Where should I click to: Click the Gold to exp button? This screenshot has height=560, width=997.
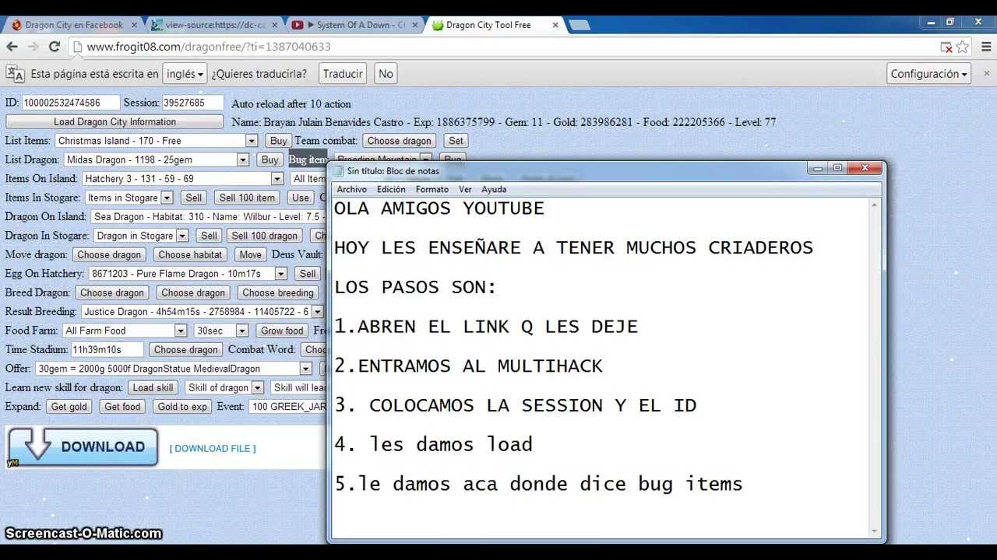point(182,407)
